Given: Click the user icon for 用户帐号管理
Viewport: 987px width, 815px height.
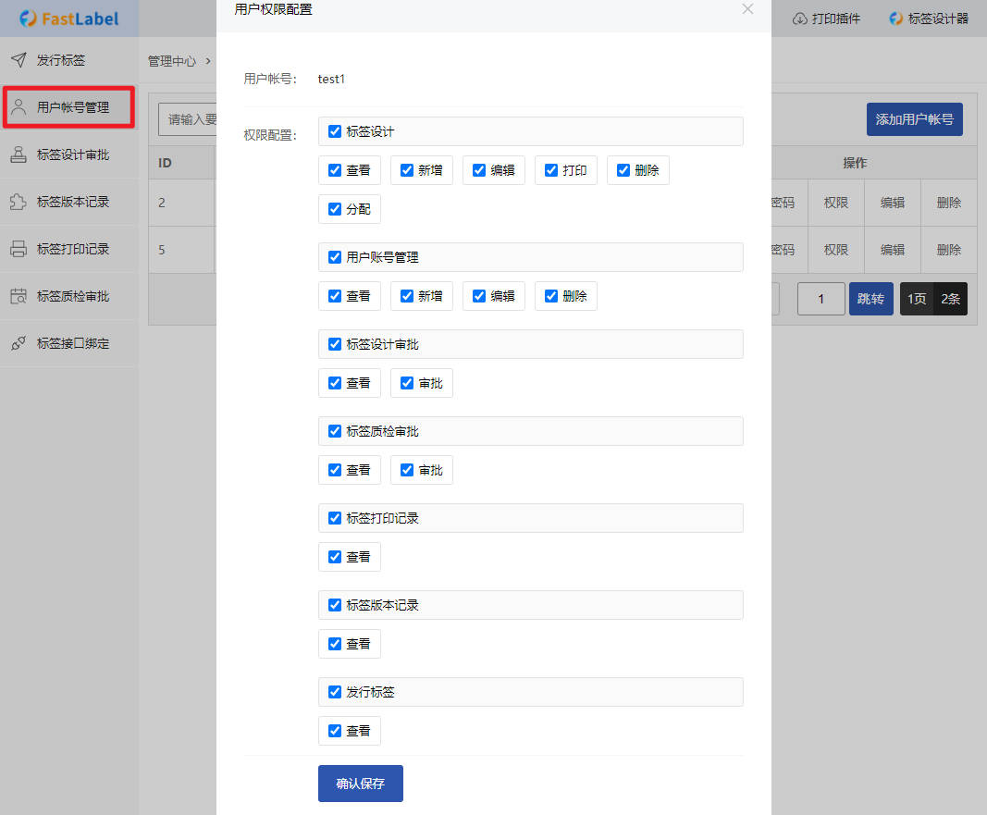Looking at the screenshot, I should tap(19, 107).
